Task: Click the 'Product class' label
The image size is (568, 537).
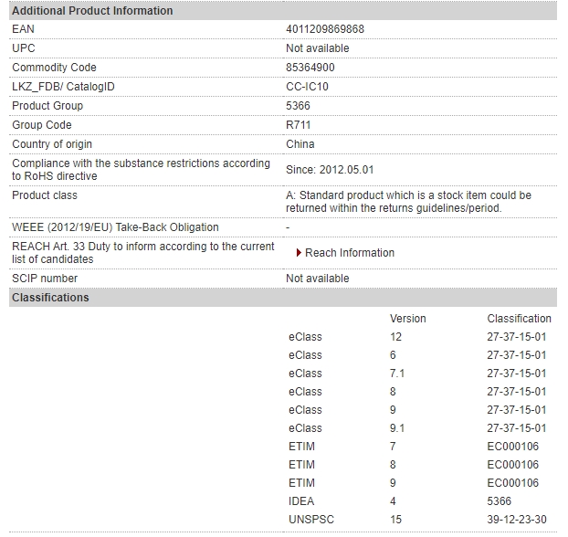Action: (45, 195)
